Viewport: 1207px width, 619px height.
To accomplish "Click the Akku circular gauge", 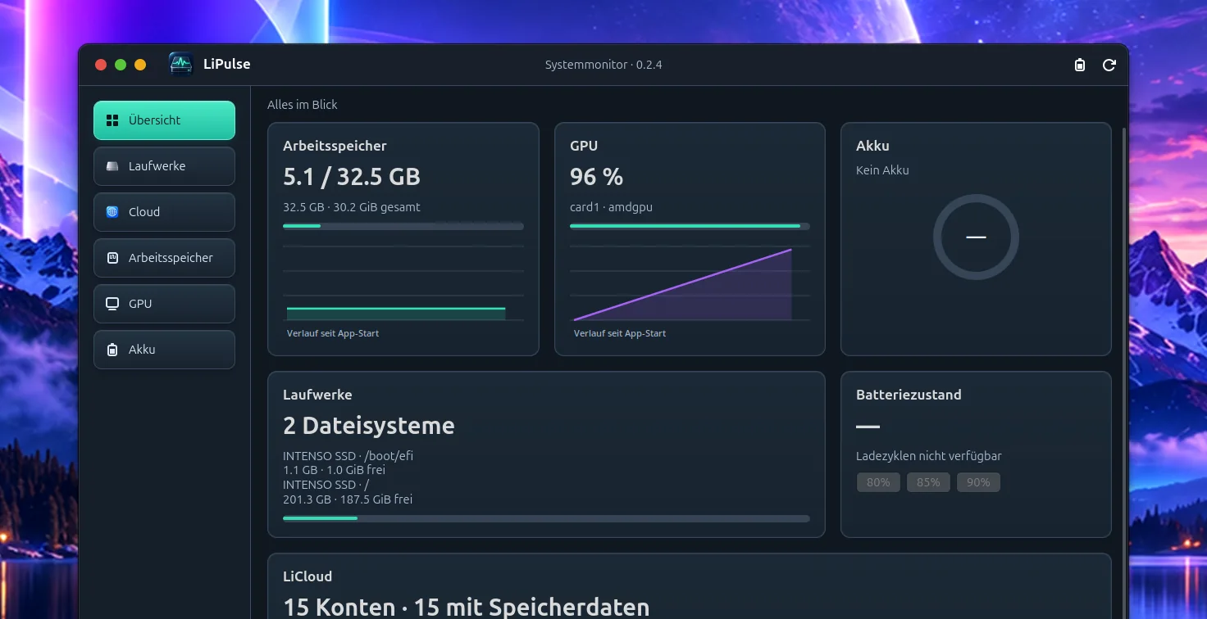I will coord(976,237).
